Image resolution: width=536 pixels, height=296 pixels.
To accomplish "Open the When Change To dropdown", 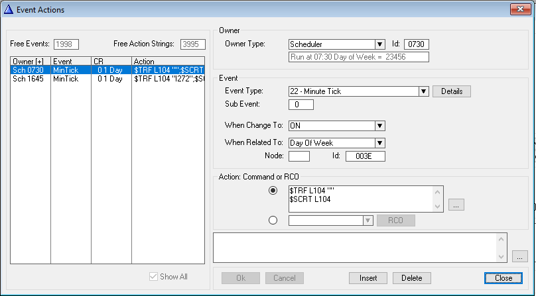I will [x=379, y=126].
